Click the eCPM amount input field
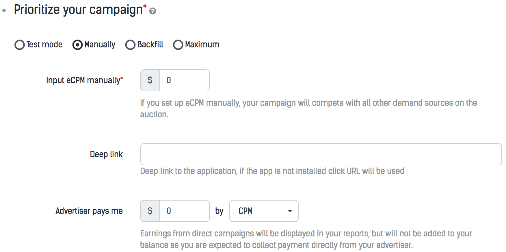506x252 pixels. click(184, 80)
